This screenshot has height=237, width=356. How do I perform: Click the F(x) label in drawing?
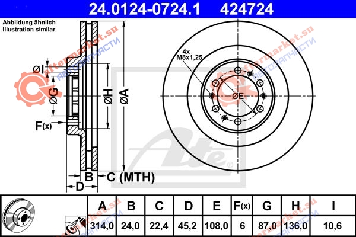click(43, 126)
